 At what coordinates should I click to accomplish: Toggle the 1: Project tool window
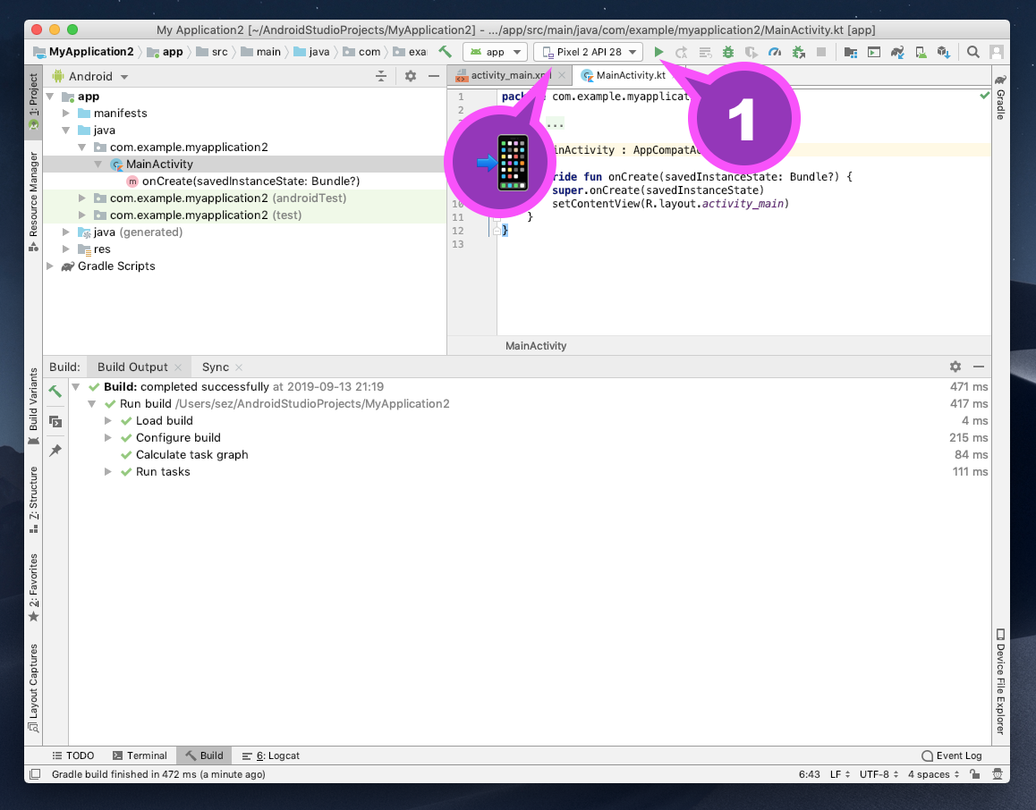[34, 101]
